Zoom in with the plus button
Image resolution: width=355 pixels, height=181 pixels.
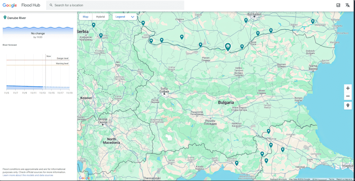point(348,88)
